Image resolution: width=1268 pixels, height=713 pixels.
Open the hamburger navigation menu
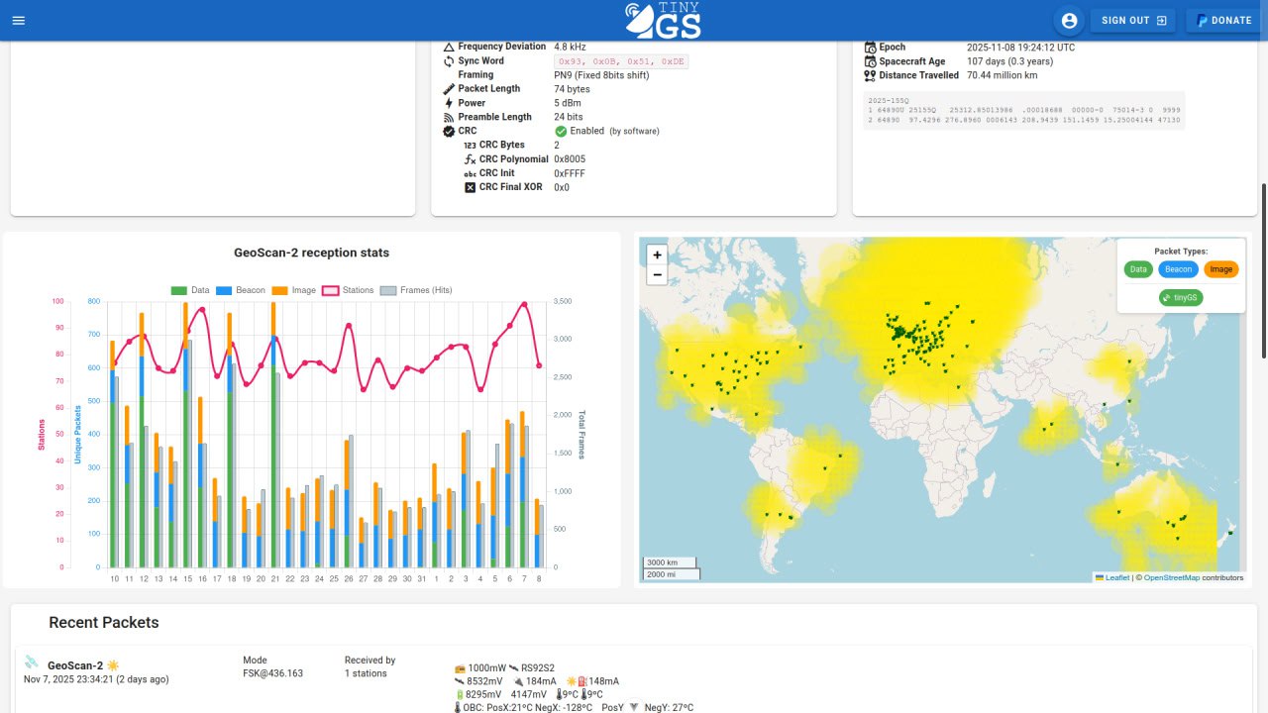point(19,21)
